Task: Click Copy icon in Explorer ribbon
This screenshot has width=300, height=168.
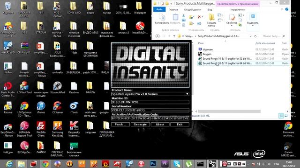Action: [162, 19]
